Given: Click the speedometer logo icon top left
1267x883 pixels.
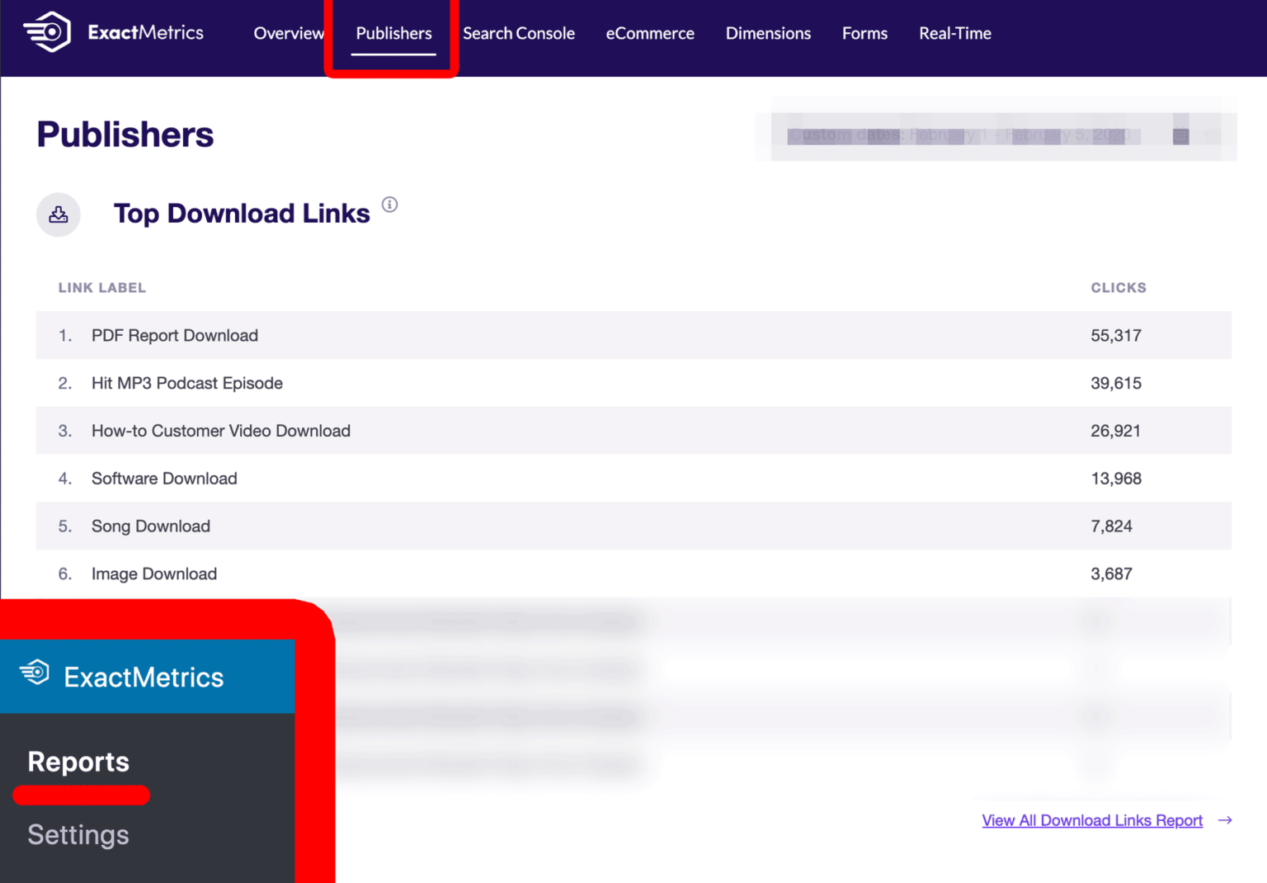Looking at the screenshot, I should (x=46, y=31).
